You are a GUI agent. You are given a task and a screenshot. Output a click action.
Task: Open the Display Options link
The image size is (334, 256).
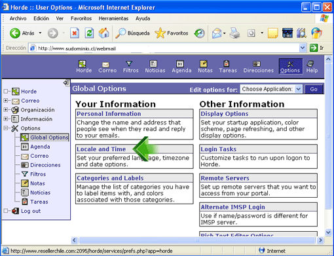pyautogui.click(x=225, y=114)
